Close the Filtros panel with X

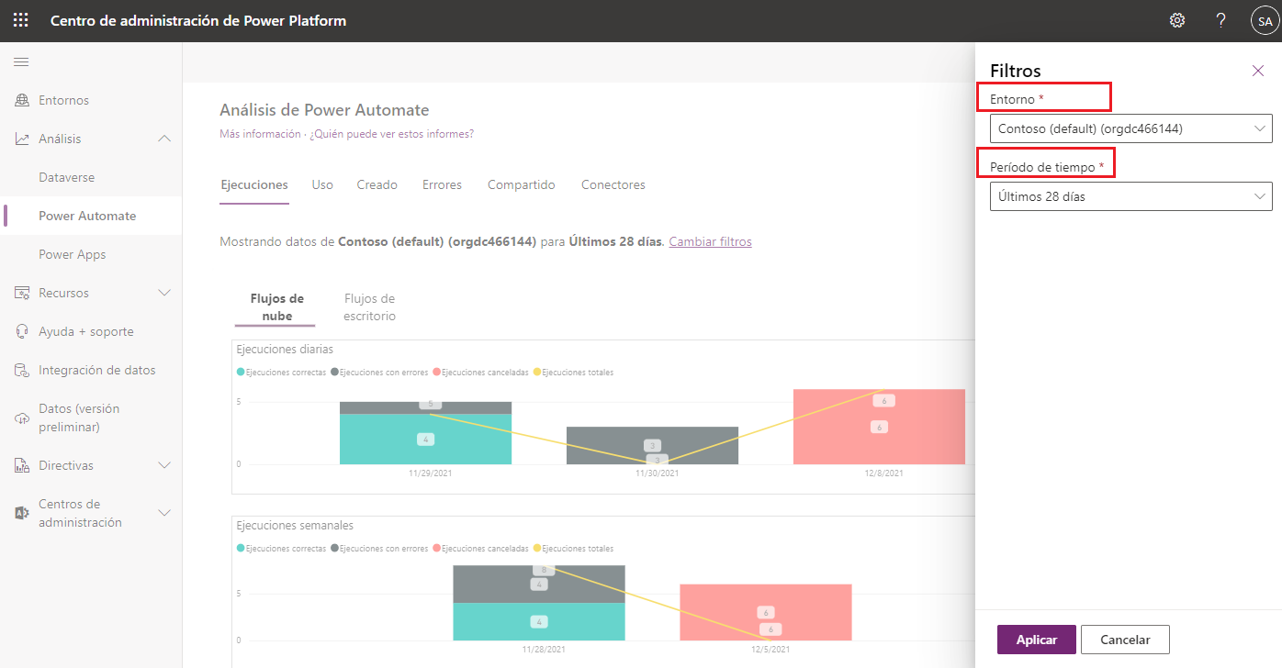click(1258, 71)
